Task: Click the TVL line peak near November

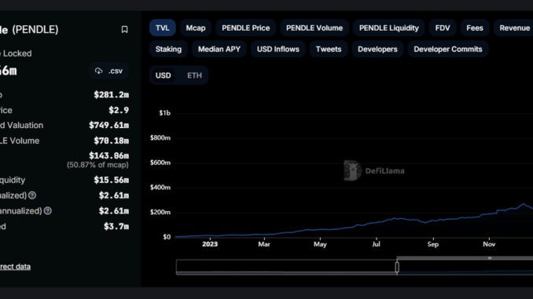Action: coord(524,204)
